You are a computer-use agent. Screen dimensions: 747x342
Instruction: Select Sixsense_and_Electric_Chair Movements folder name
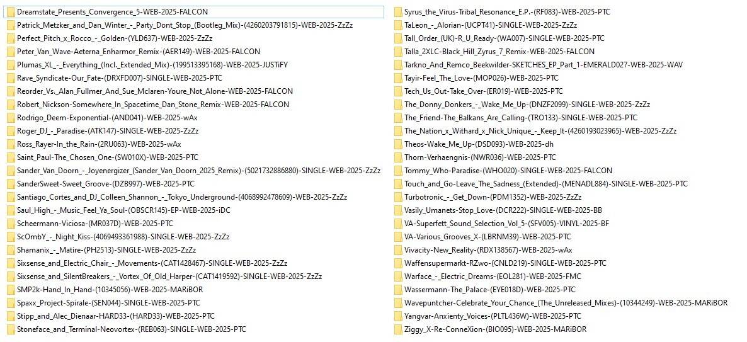pyautogui.click(x=152, y=263)
